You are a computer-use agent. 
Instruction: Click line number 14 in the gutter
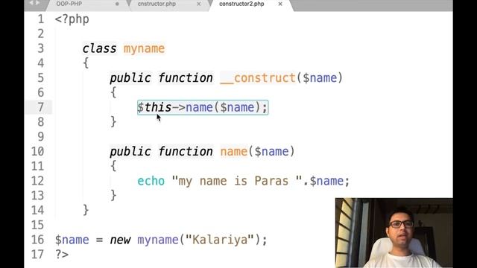pyautogui.click(x=38, y=211)
